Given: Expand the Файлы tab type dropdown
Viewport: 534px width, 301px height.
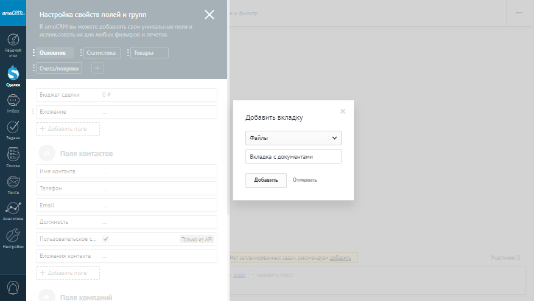Looking at the screenshot, I should tap(293, 138).
